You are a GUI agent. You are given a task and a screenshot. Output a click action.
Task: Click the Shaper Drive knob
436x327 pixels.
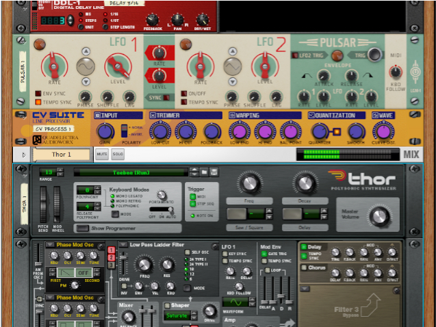point(209,312)
